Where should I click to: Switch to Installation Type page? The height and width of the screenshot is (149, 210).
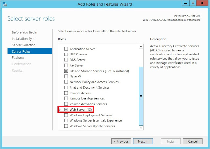point(24,39)
